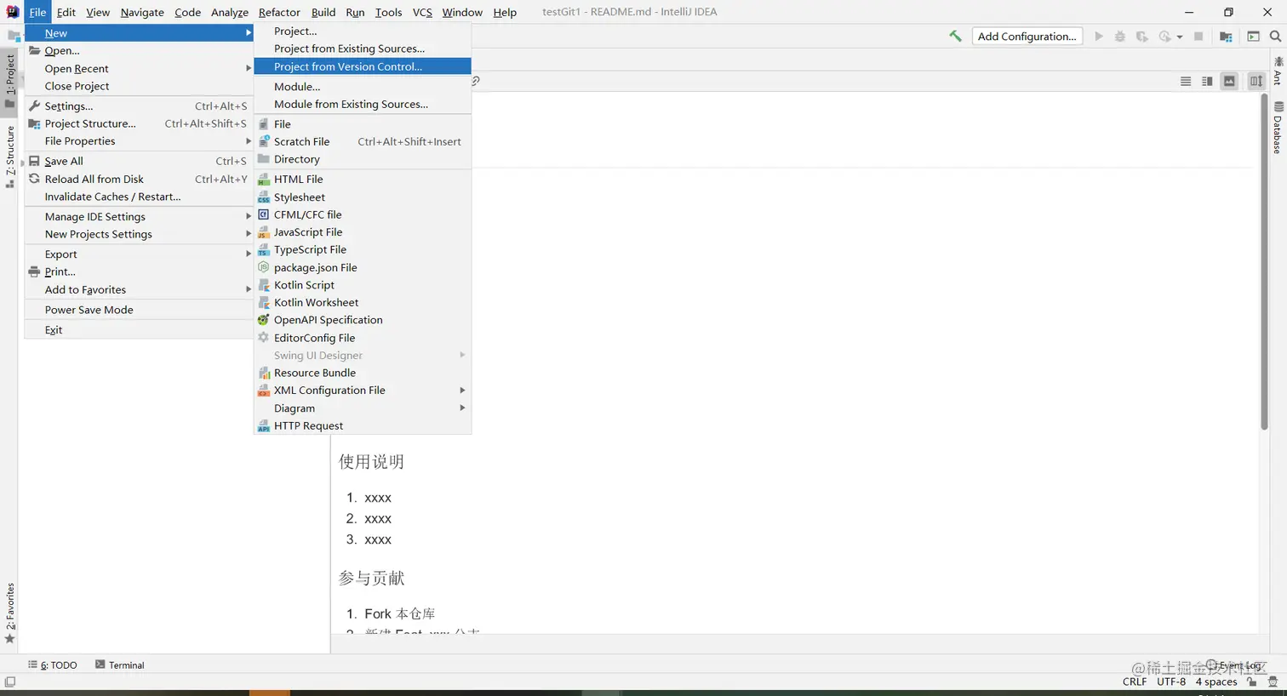Create a new Kotlin Worksheet
Viewport: 1287px width, 696px height.
(x=363, y=303)
